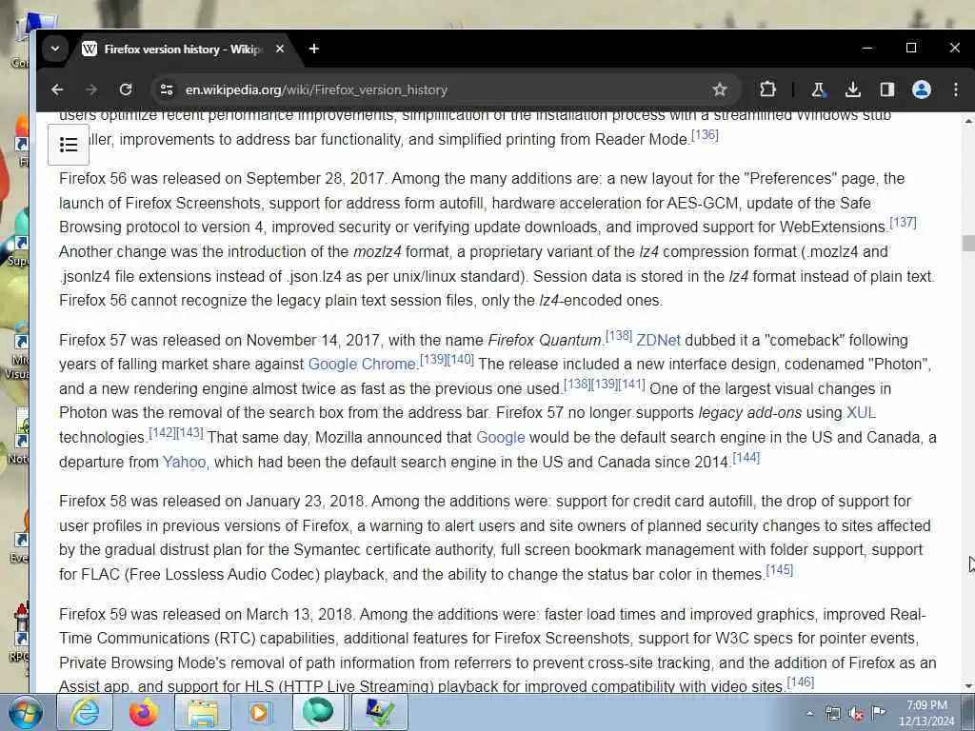The image size is (975, 731).
Task: Show hidden tray icons arrow
Action: [809, 713]
